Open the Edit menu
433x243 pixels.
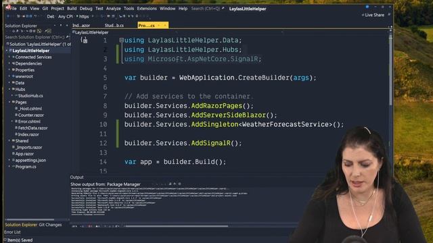point(23,9)
